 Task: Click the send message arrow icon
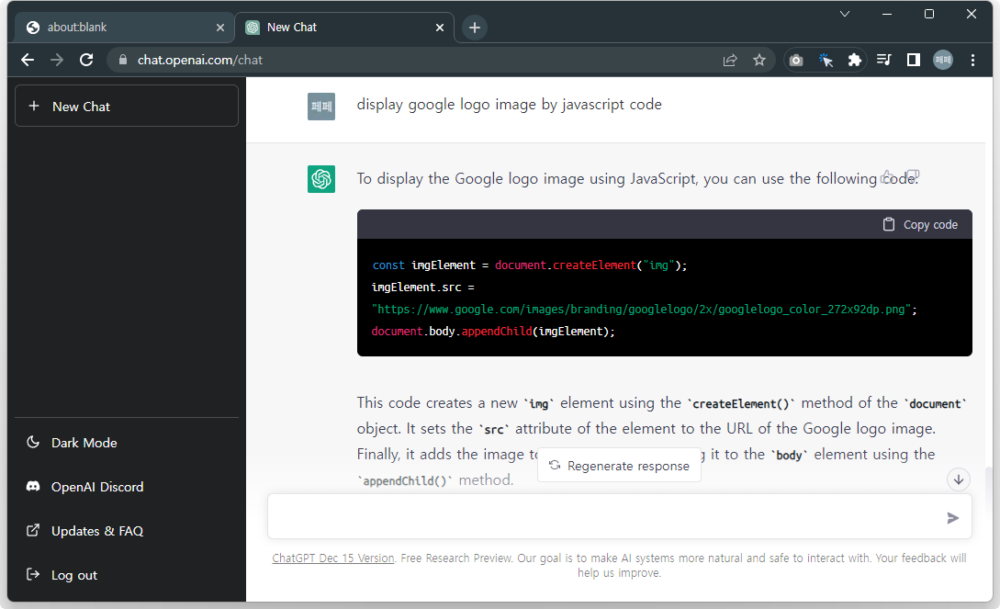point(953,518)
